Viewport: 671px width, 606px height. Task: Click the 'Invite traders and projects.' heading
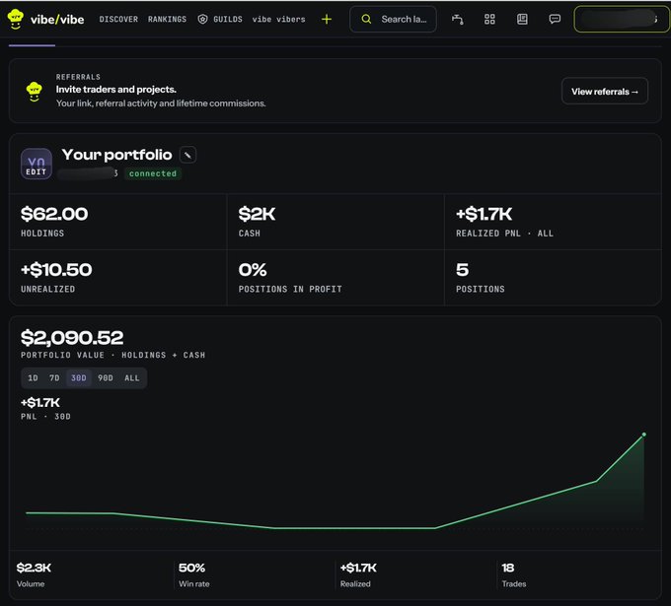point(116,90)
